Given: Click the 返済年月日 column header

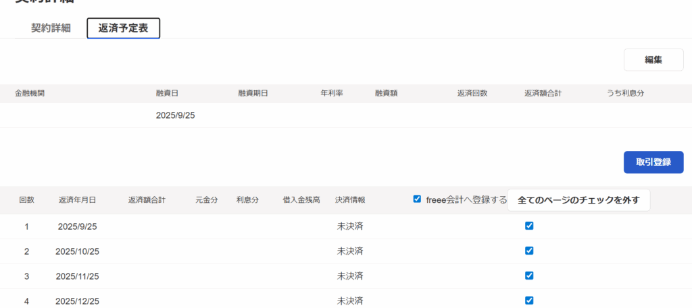Looking at the screenshot, I should 77,199.
